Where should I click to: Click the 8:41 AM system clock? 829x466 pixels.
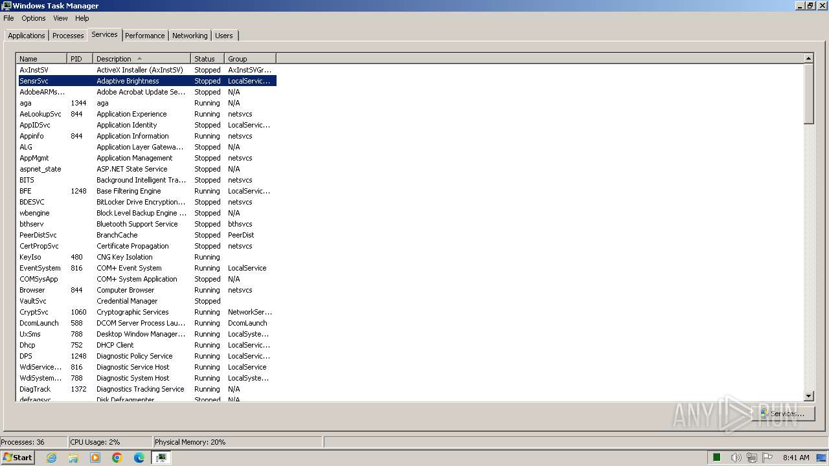[x=796, y=458]
